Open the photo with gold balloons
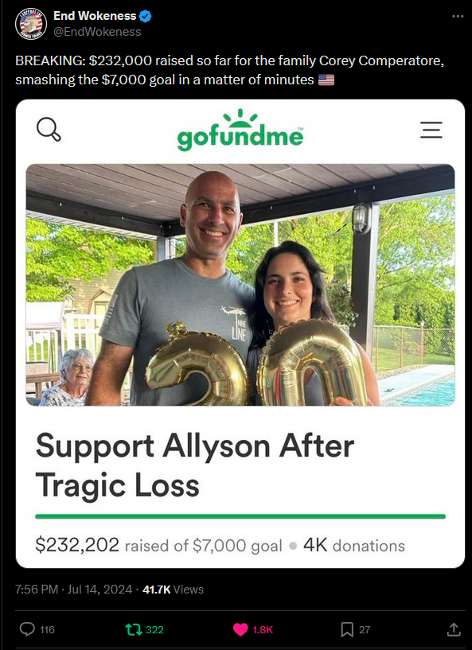Viewport: 472px width, 650px height. click(x=240, y=285)
